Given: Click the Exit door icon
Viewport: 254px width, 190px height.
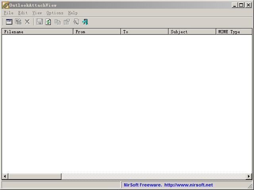Looking at the screenshot, I should point(85,22).
